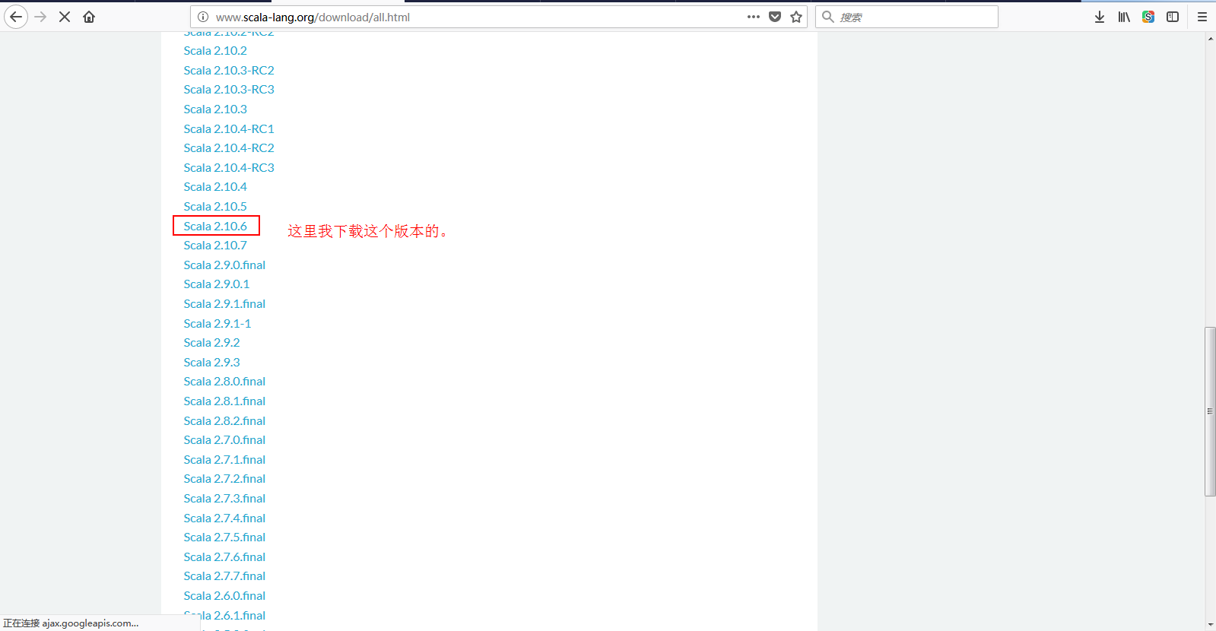Open the Scala 2.10.3 release link

tap(215, 109)
